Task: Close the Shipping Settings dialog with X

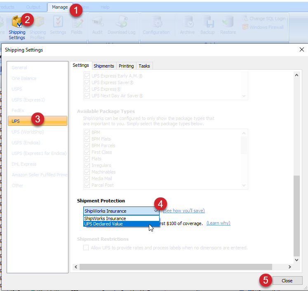Action: (302, 49)
